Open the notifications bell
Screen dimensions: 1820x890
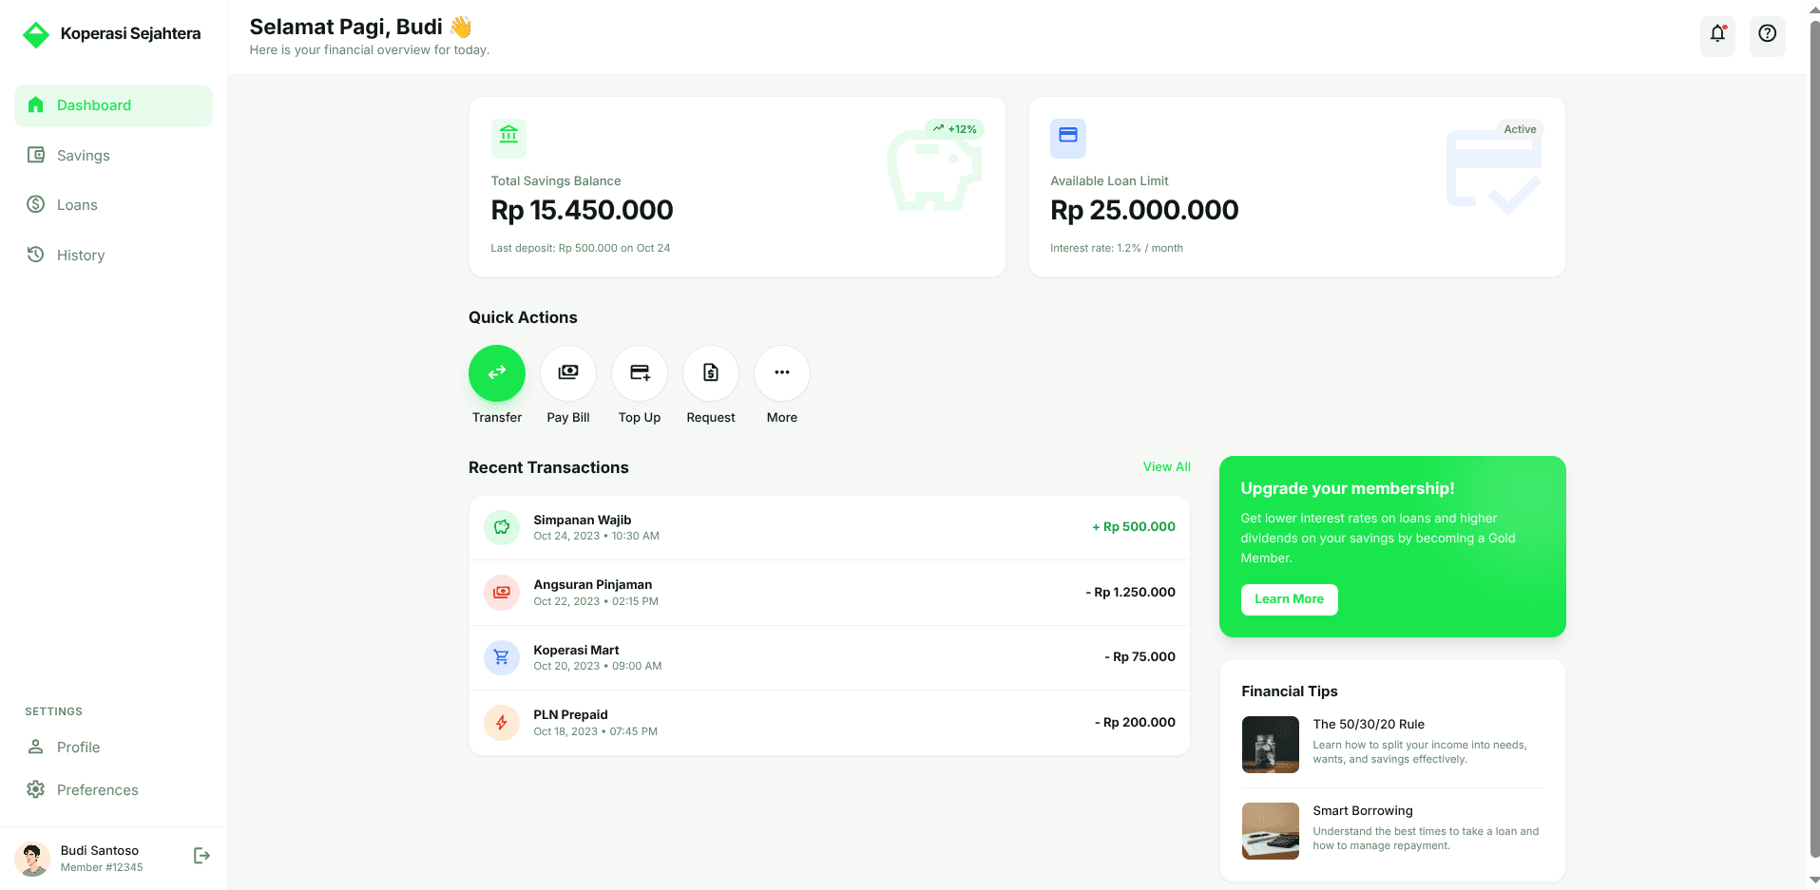[1717, 35]
